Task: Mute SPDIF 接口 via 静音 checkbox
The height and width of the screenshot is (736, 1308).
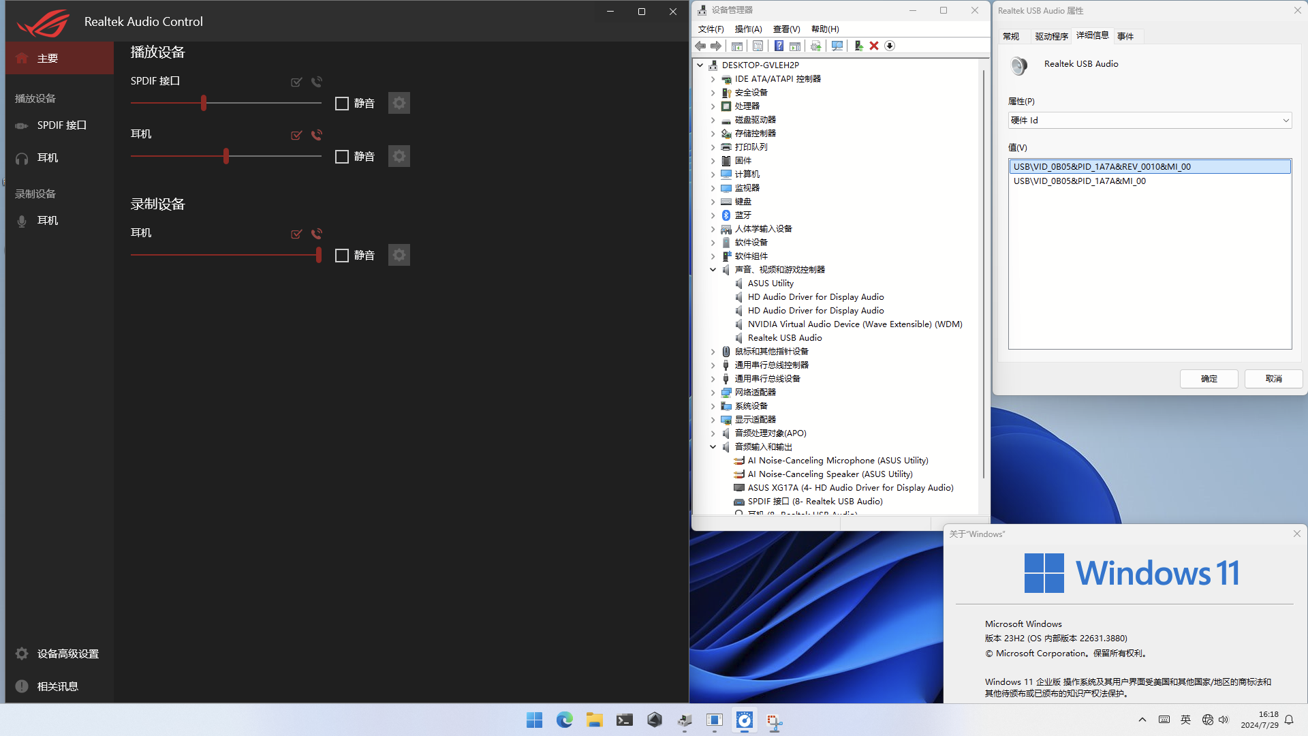Action: (x=342, y=103)
